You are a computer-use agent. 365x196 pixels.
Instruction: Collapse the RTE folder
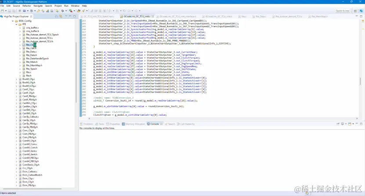16,25
